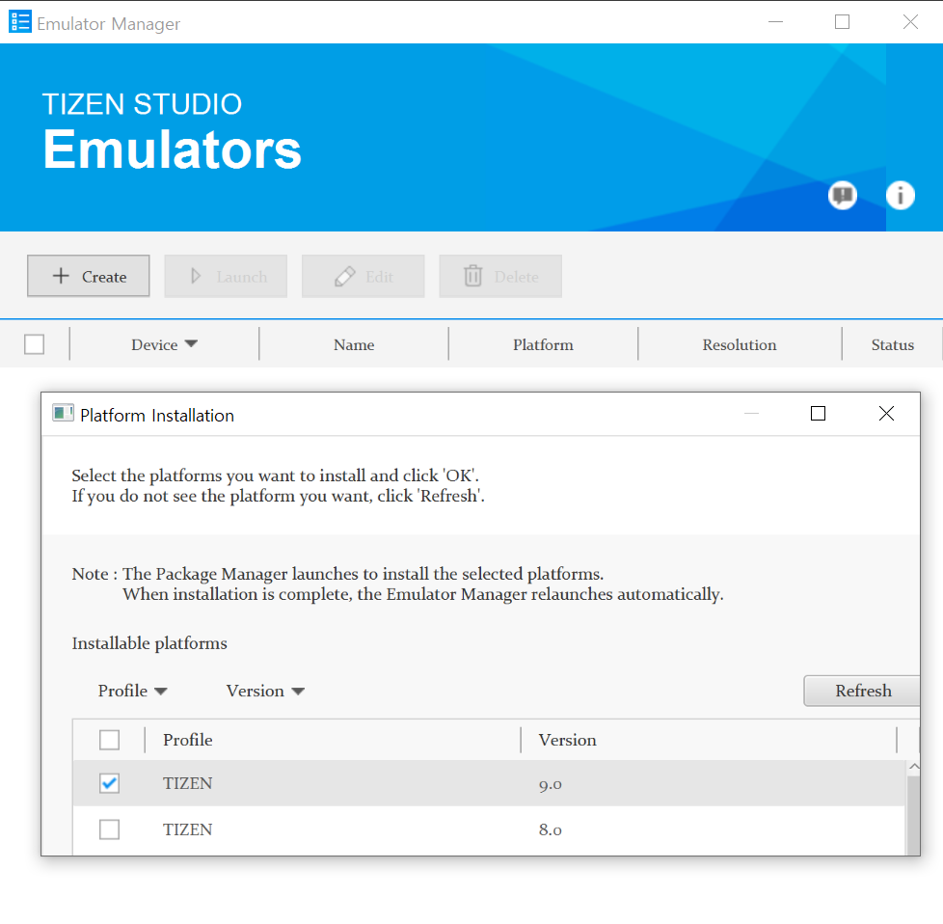Viewport: 943px width, 924px height.
Task: Click the Platform Installation dialog icon
Action: 63,412
